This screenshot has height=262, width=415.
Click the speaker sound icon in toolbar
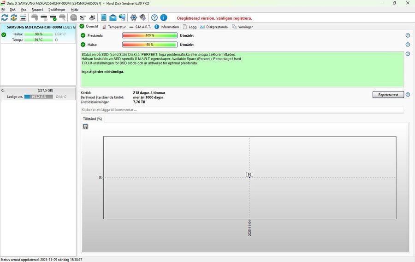(143, 17)
